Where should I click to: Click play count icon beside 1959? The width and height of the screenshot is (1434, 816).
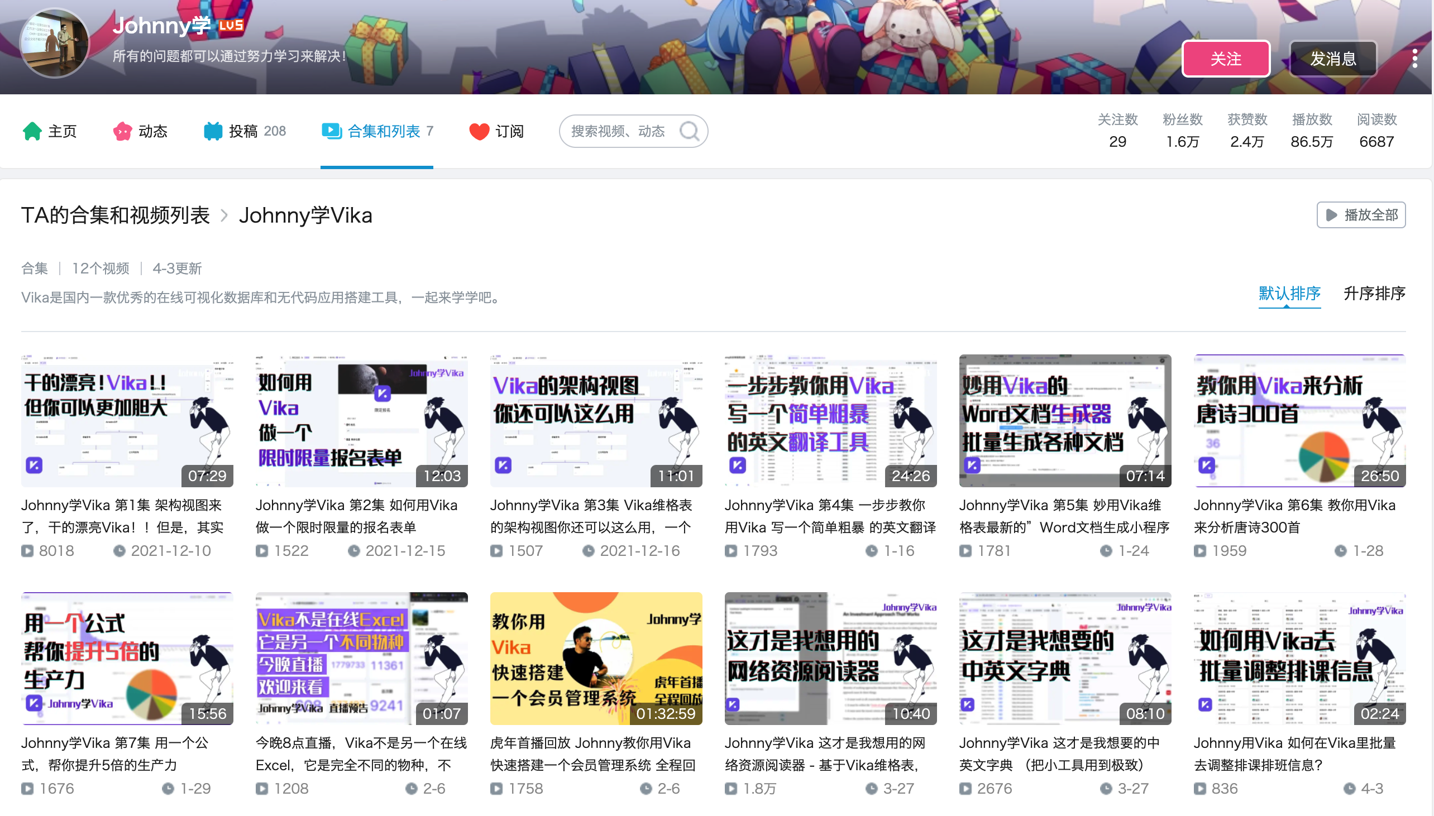coord(1200,551)
